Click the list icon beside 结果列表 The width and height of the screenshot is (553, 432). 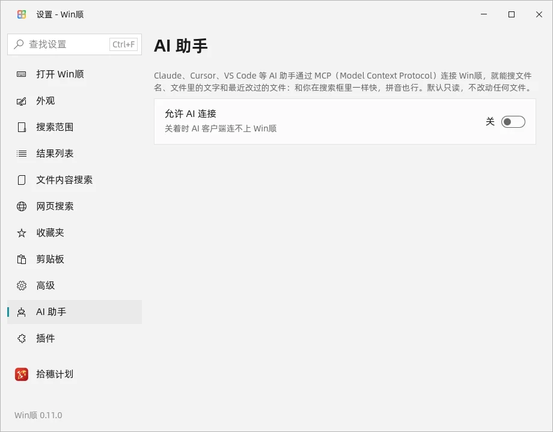coord(22,154)
